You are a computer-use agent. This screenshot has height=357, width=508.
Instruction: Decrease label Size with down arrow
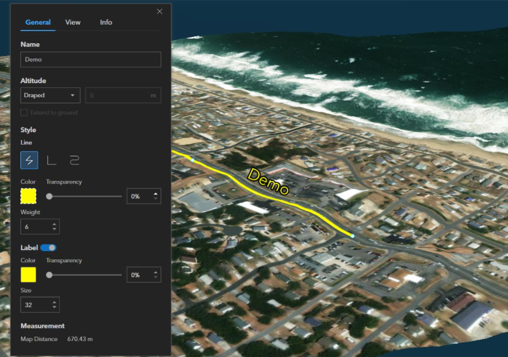pos(54,307)
